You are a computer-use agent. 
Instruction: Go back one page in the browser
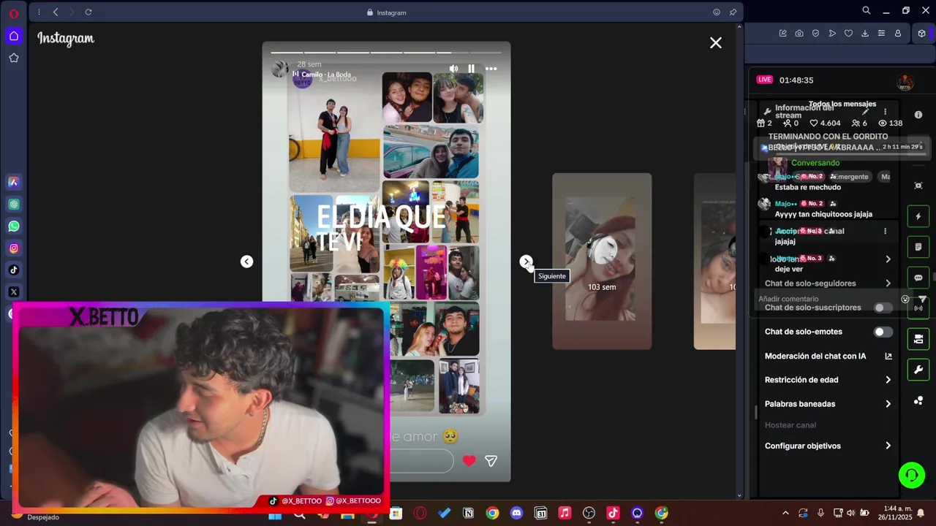coord(56,12)
